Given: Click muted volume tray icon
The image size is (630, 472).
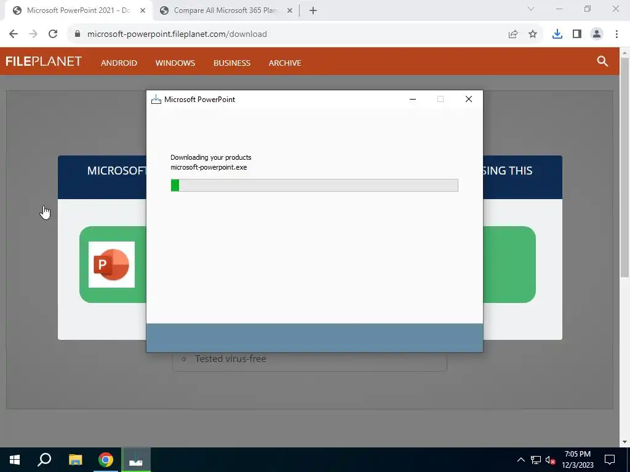Looking at the screenshot, I should (551, 460).
